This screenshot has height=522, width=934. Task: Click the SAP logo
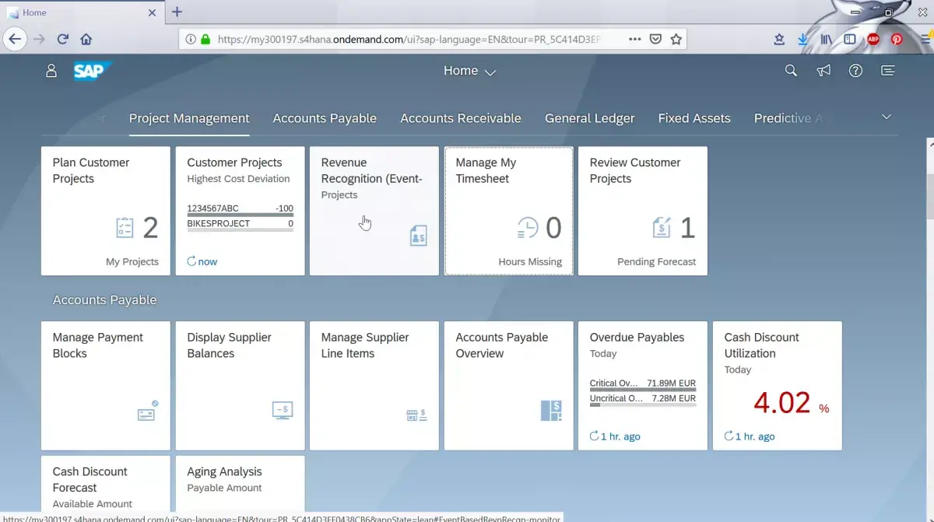92,71
